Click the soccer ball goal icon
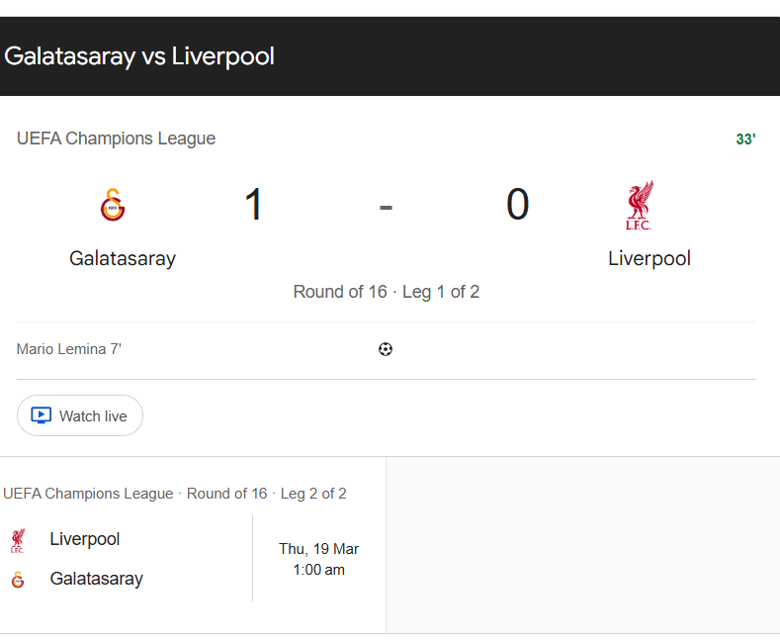This screenshot has width=780, height=642. (x=386, y=349)
